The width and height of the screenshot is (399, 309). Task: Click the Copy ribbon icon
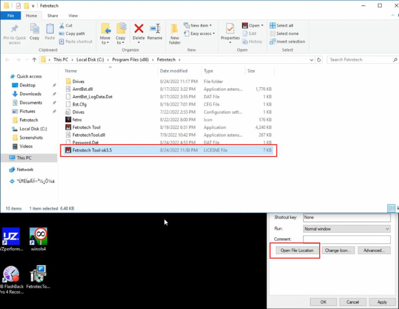pyautogui.click(x=34, y=28)
